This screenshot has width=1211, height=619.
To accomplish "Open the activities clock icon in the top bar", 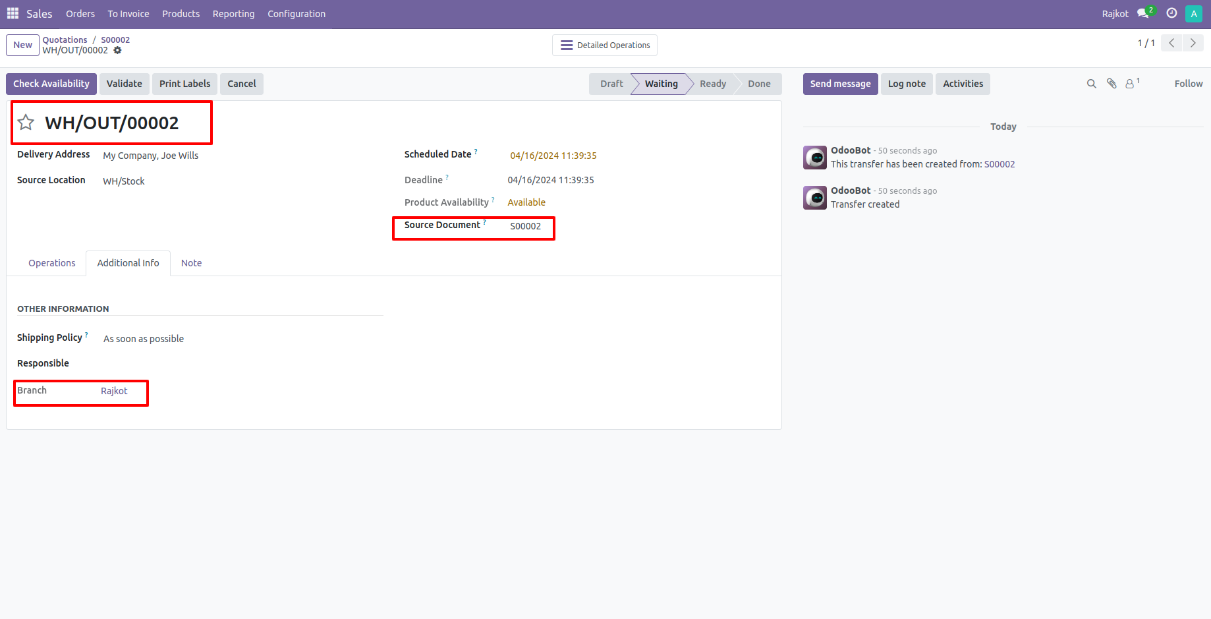I will (1171, 13).
